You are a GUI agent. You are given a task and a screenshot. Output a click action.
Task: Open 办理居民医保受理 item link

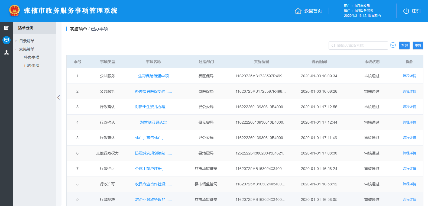pos(153,91)
